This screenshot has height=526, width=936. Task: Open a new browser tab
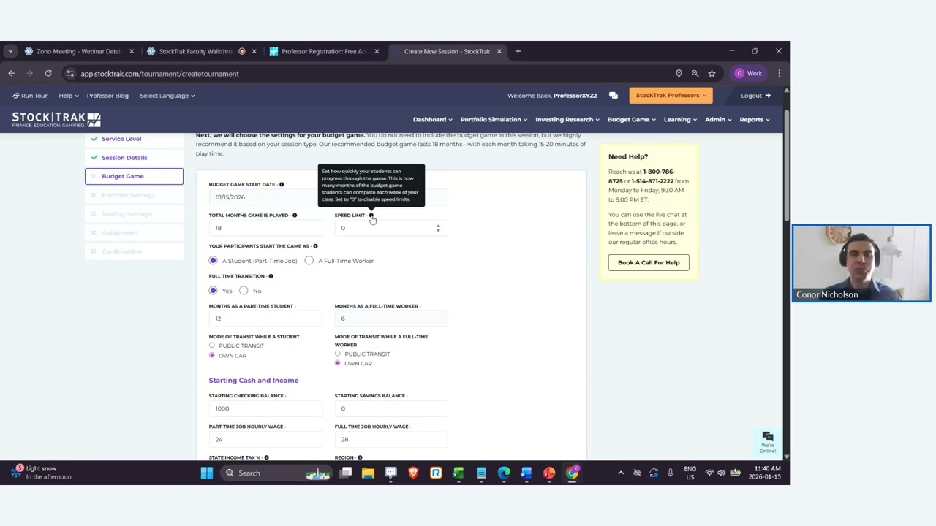pyautogui.click(x=518, y=51)
